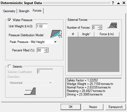Collapse the dialog with the up arrow icon

click(118, 3)
